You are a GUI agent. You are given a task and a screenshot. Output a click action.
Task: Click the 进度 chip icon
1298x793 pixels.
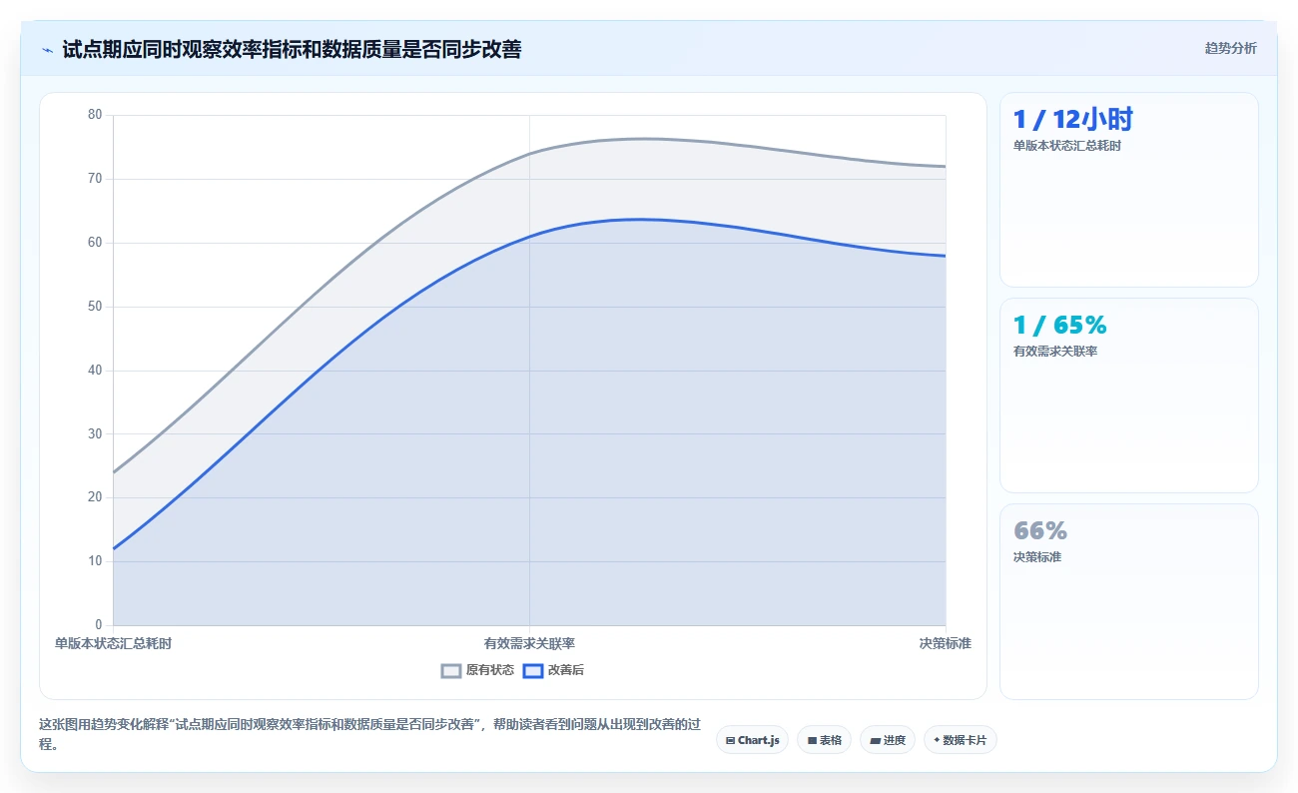(x=875, y=740)
